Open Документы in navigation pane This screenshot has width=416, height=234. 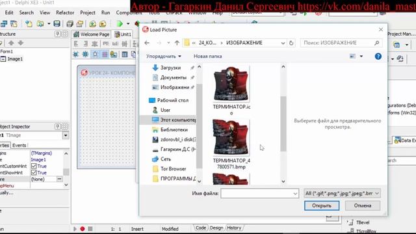pyautogui.click(x=174, y=77)
